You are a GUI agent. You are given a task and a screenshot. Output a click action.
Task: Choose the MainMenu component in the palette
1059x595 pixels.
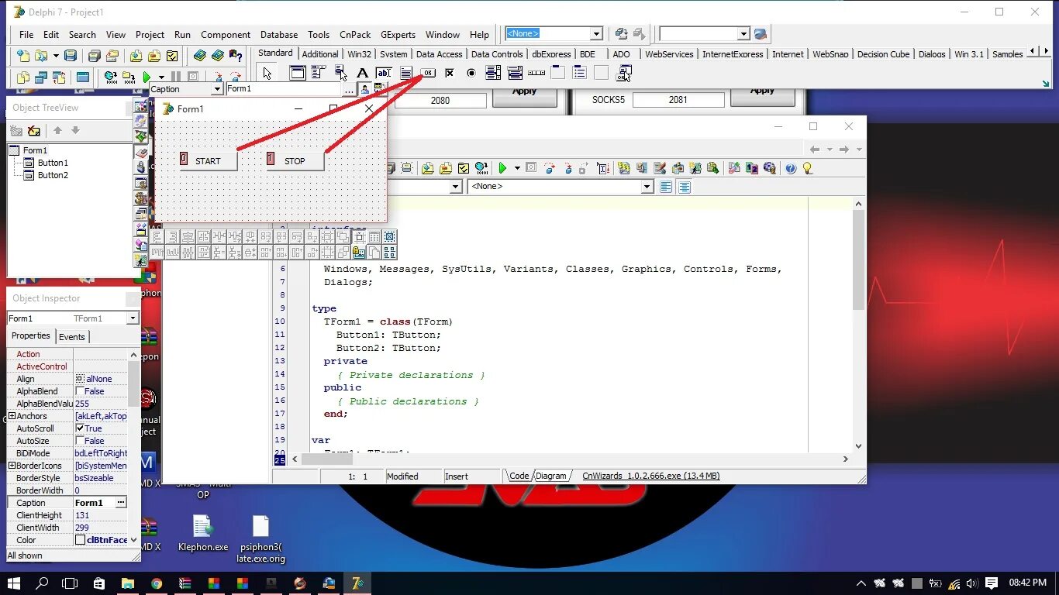(319, 73)
